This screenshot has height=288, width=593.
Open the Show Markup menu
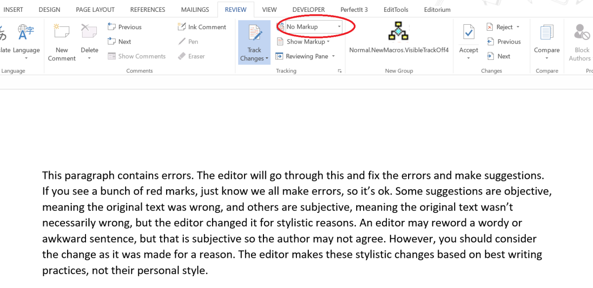(303, 41)
